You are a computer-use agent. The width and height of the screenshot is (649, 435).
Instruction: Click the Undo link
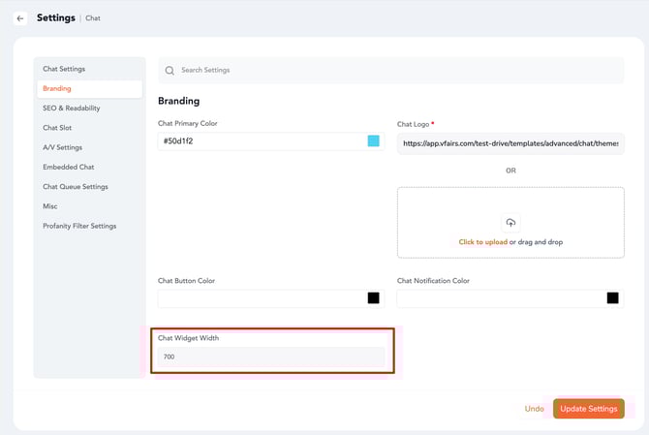tap(534, 409)
